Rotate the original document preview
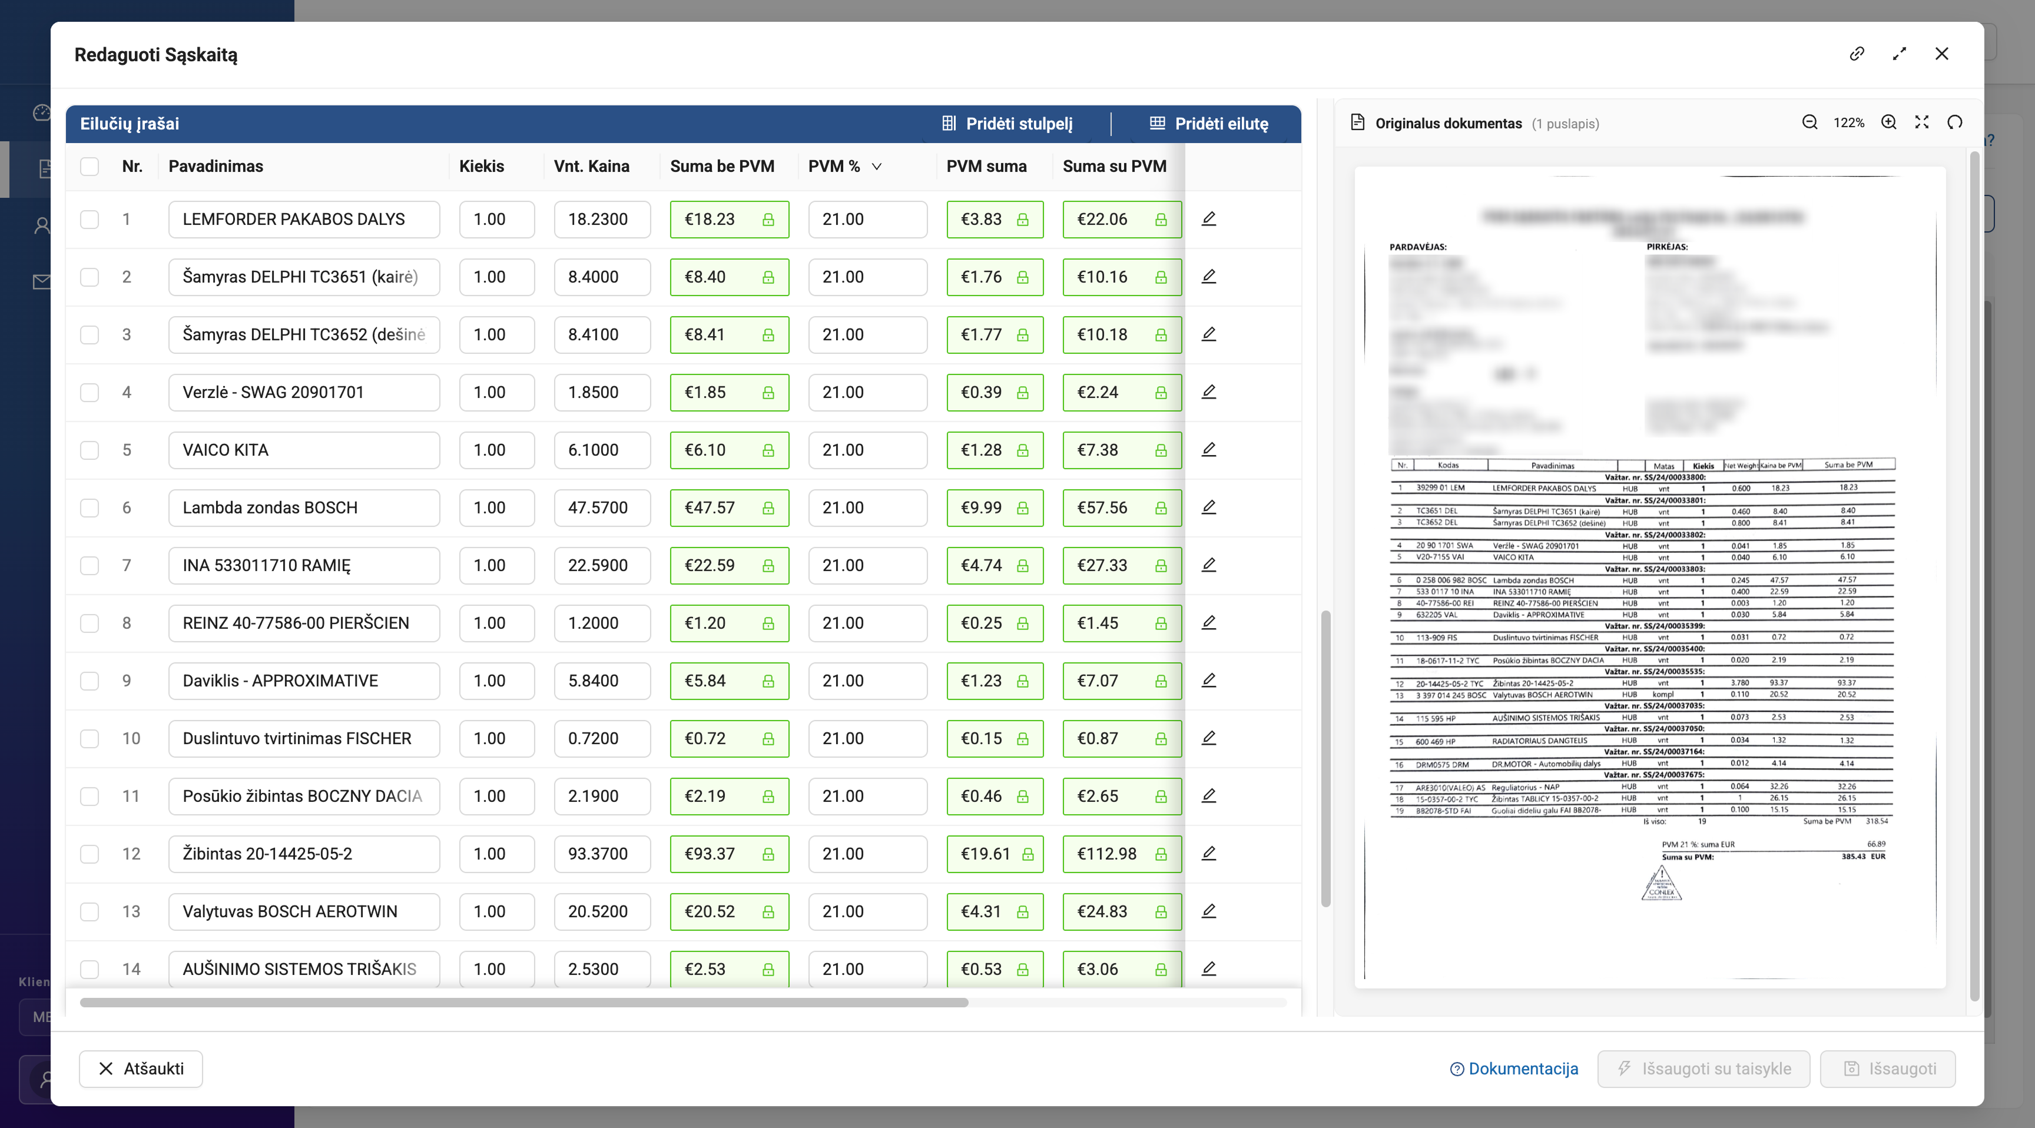The image size is (2035, 1128). coord(1954,122)
